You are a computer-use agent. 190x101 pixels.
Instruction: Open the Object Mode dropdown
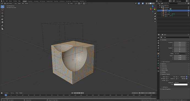(9, 3)
